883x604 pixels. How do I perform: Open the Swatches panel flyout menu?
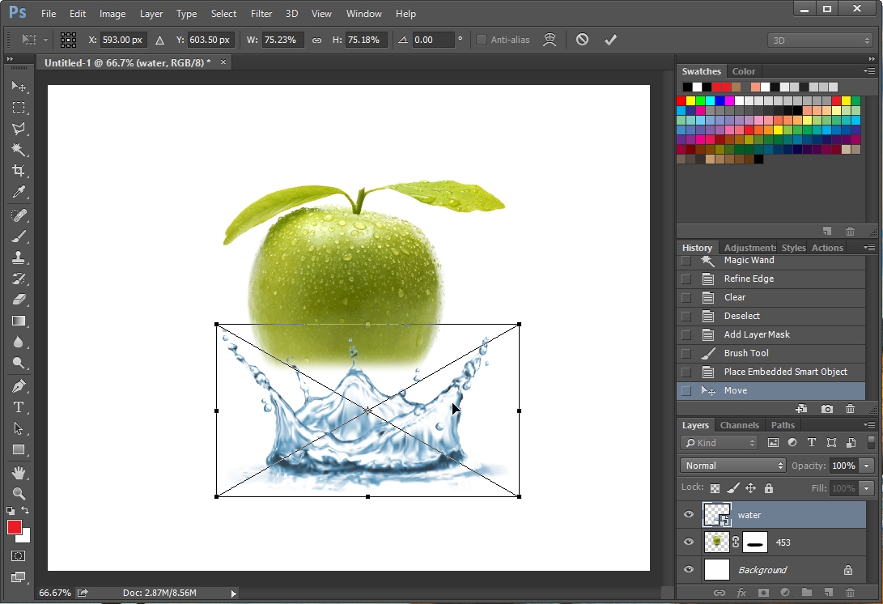[x=869, y=71]
